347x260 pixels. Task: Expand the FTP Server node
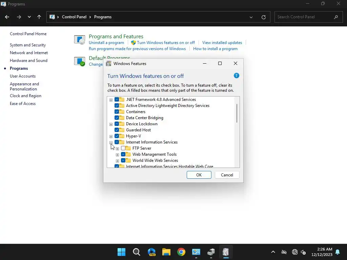[x=117, y=149]
